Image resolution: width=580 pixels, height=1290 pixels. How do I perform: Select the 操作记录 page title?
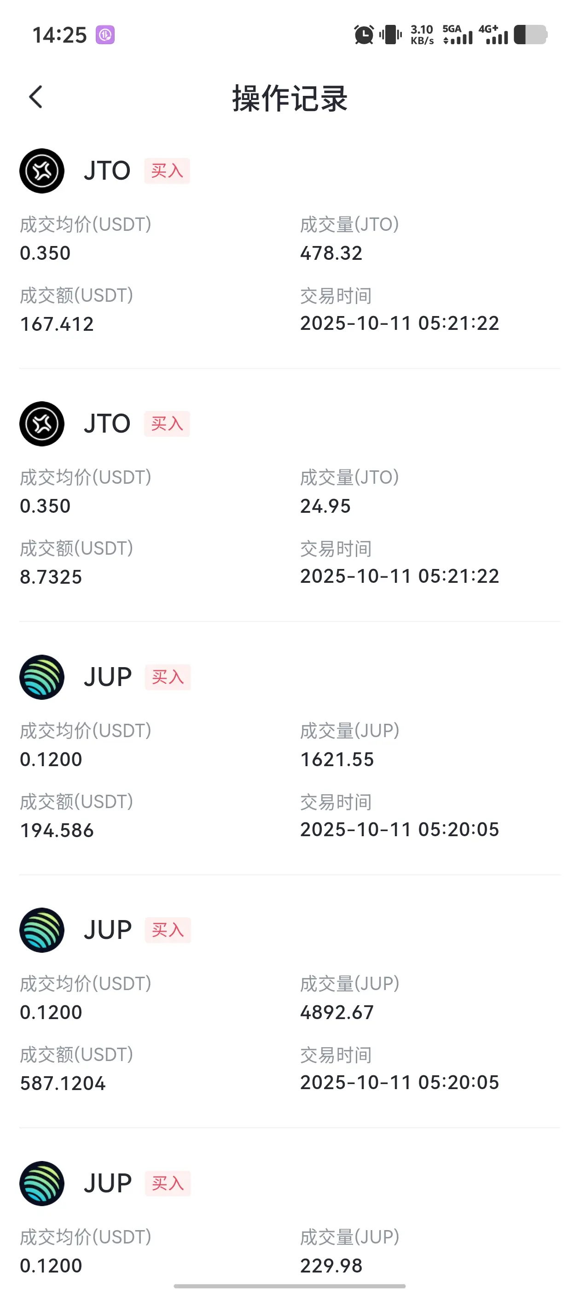[x=290, y=98]
